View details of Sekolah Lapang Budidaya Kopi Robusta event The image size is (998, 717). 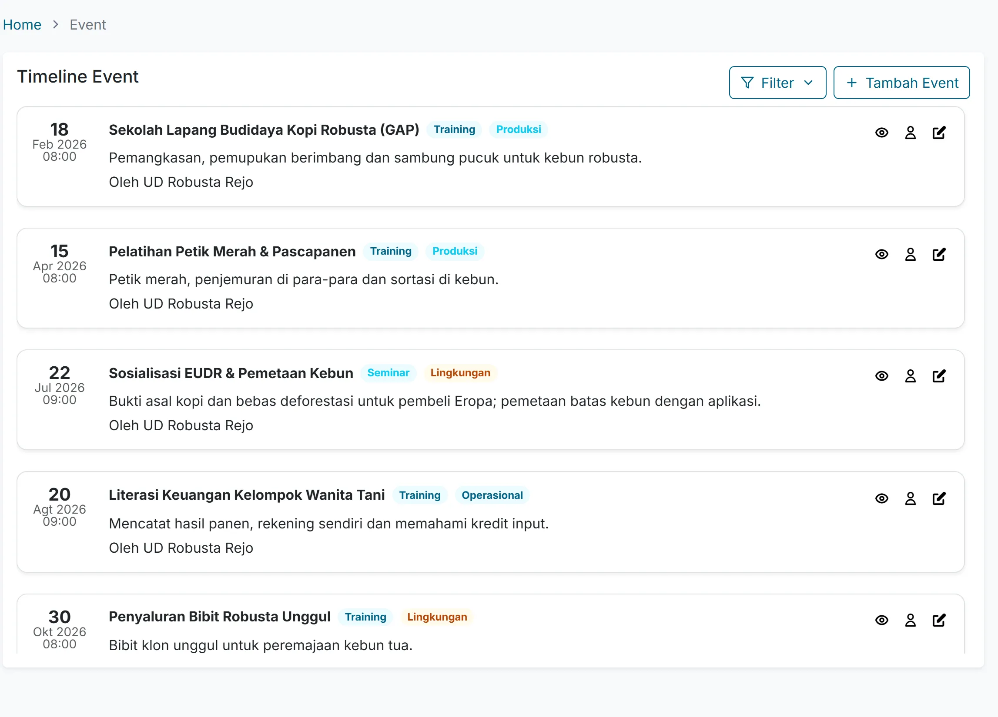click(881, 133)
